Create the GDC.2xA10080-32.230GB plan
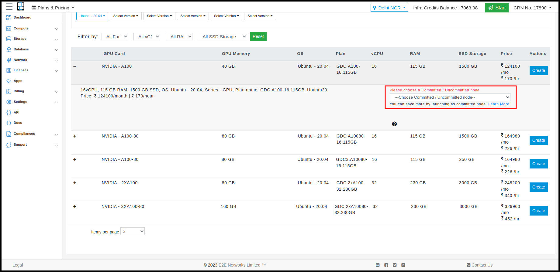The width and height of the screenshot is (560, 272). click(x=538, y=211)
